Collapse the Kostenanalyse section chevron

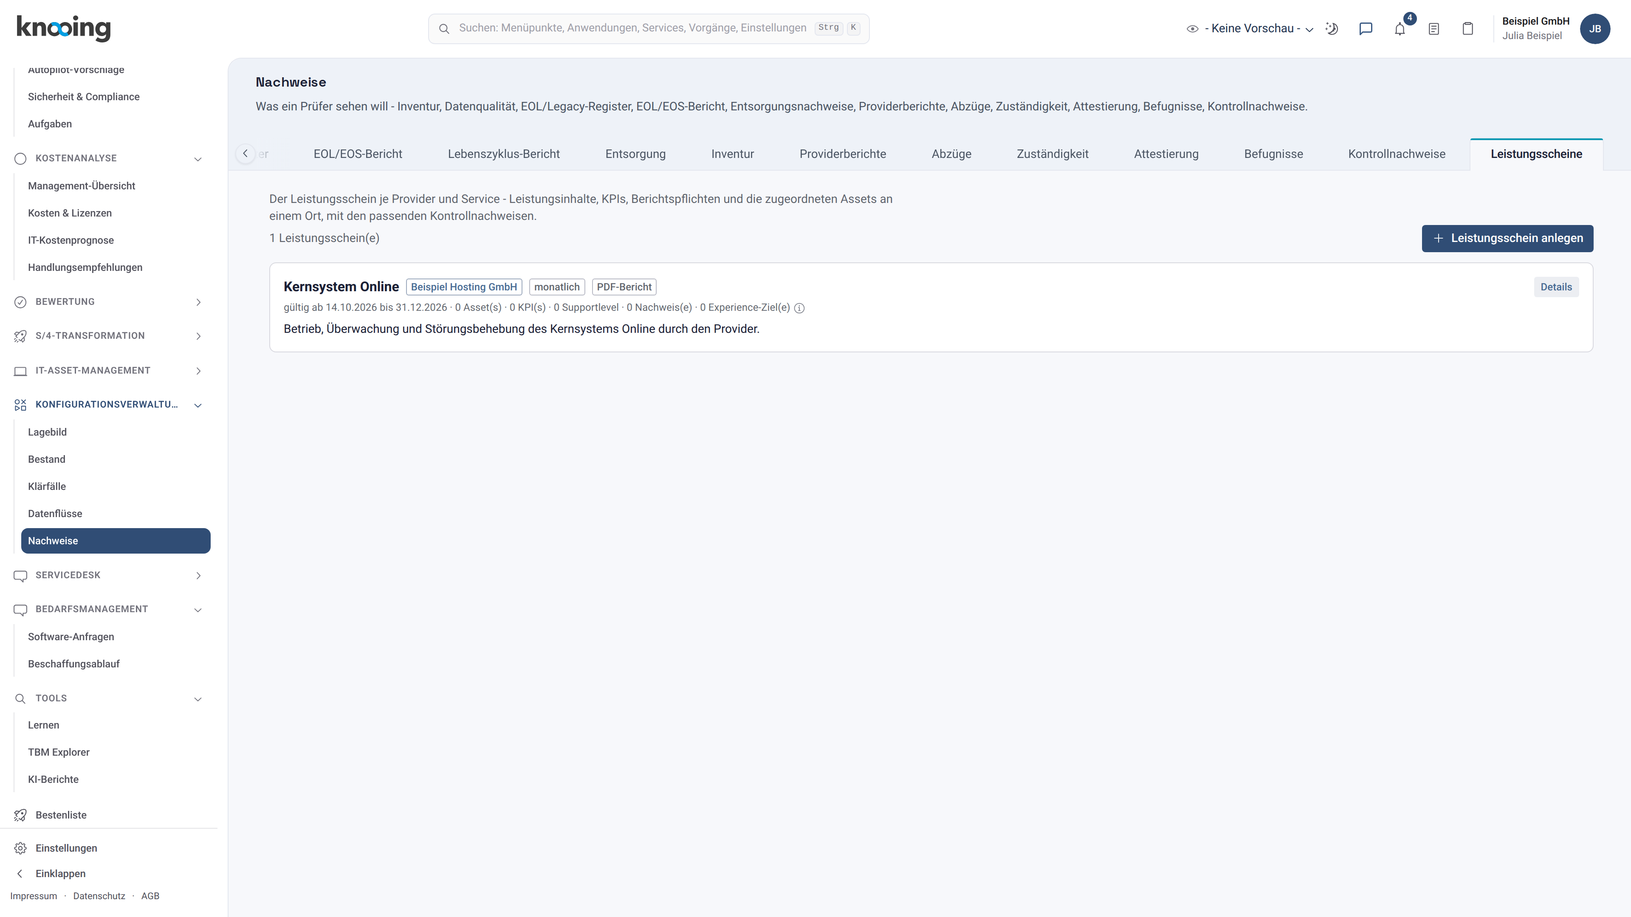198,159
